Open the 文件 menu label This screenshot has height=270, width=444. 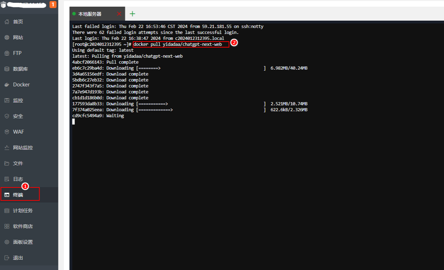point(18,163)
